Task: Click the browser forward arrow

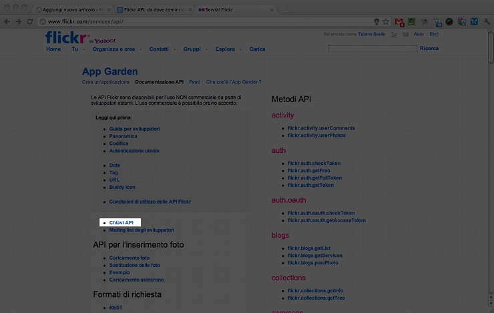Action: pyautogui.click(x=18, y=21)
